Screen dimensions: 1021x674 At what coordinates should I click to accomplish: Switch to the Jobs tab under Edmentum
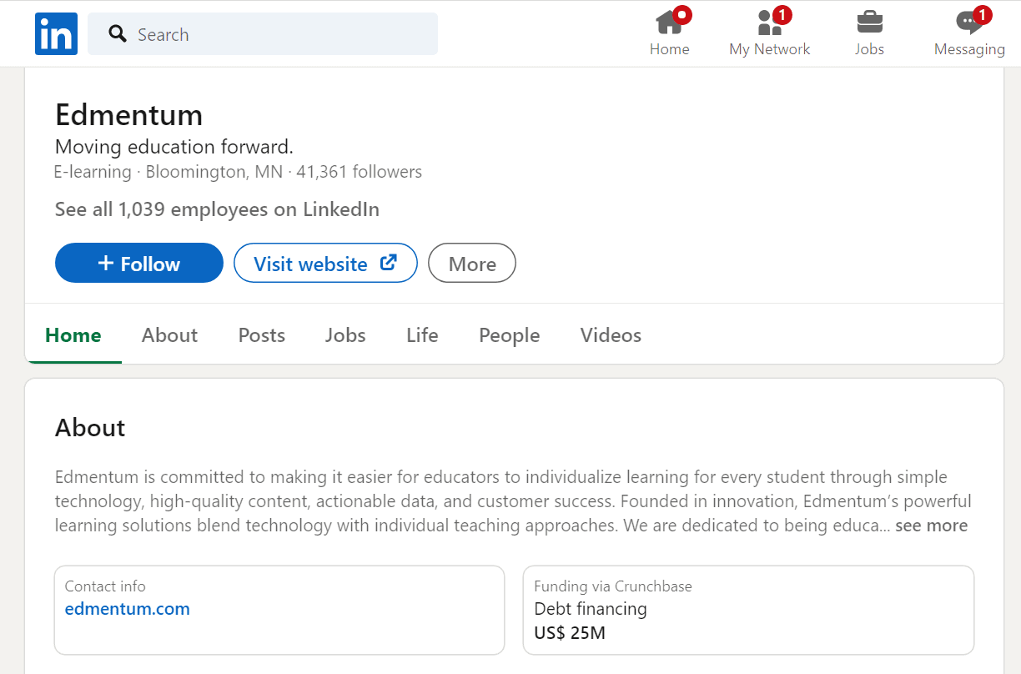point(345,335)
